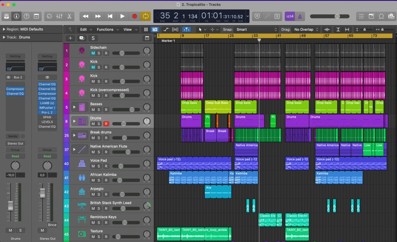Open Editors scissors icon
The width and height of the screenshot is (397, 242).
69,17
